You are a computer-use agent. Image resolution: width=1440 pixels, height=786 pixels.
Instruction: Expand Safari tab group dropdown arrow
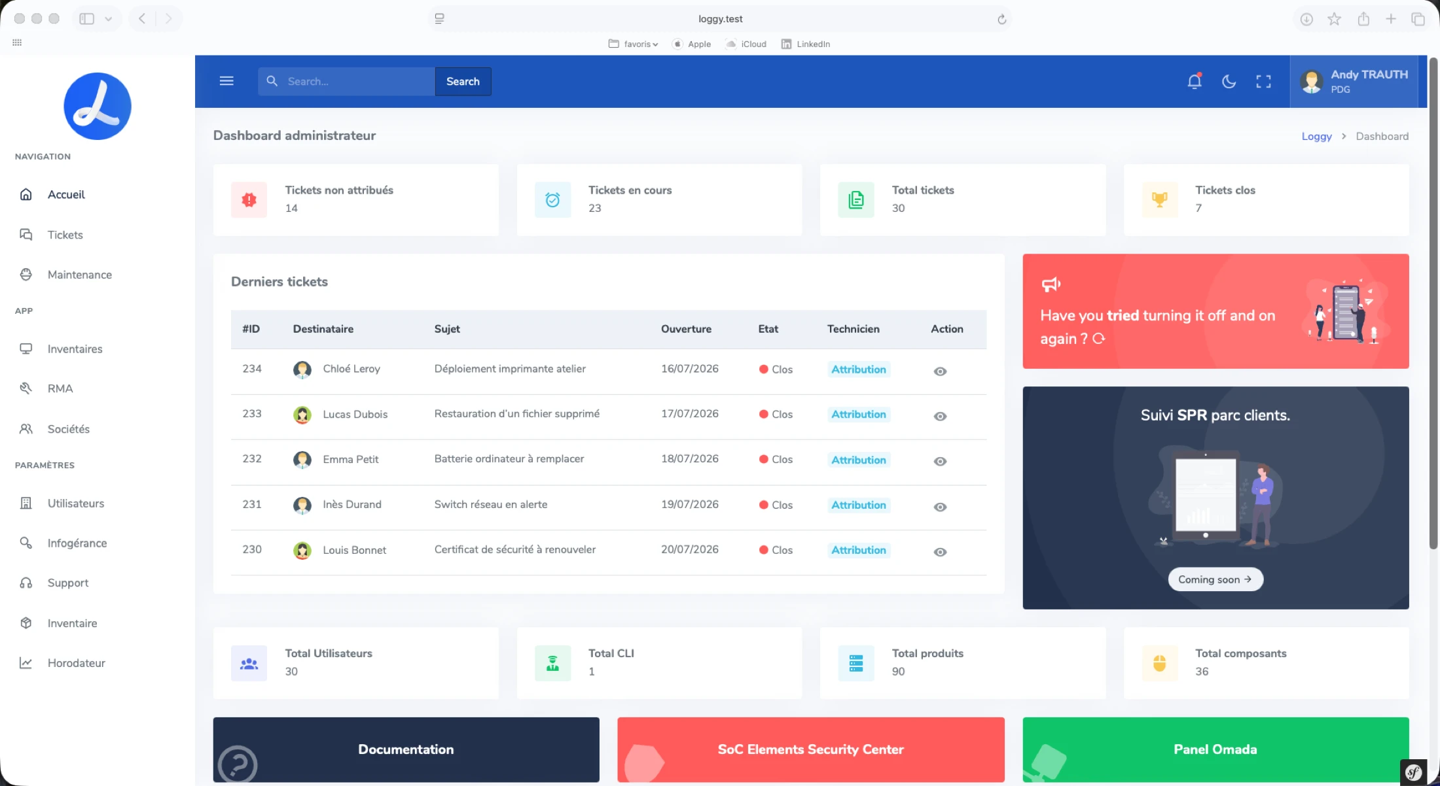109,18
